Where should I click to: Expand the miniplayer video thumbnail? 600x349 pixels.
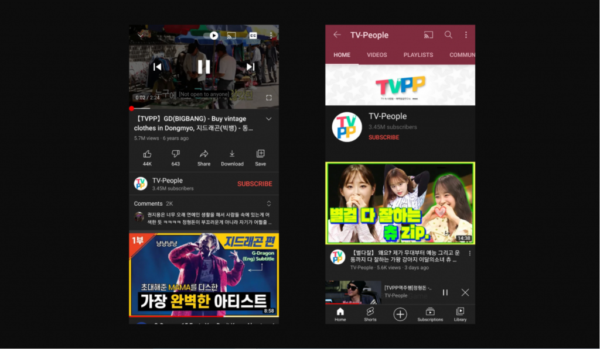tap(353, 292)
